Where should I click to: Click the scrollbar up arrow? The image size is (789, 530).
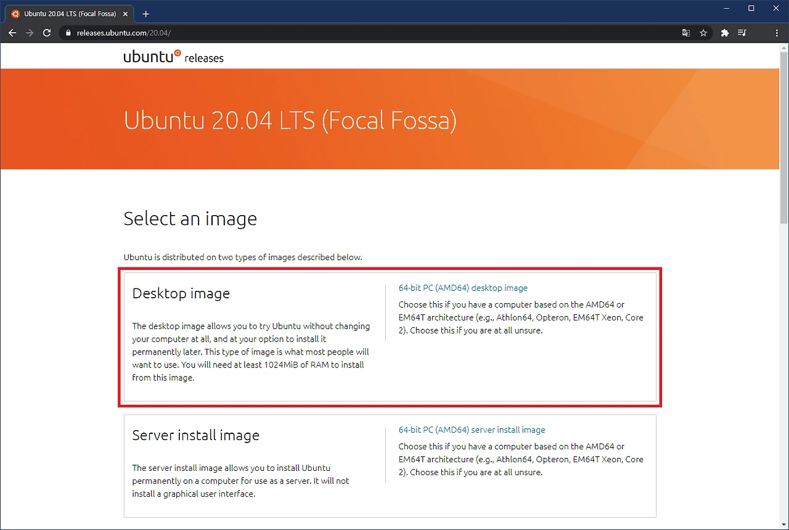[x=784, y=48]
